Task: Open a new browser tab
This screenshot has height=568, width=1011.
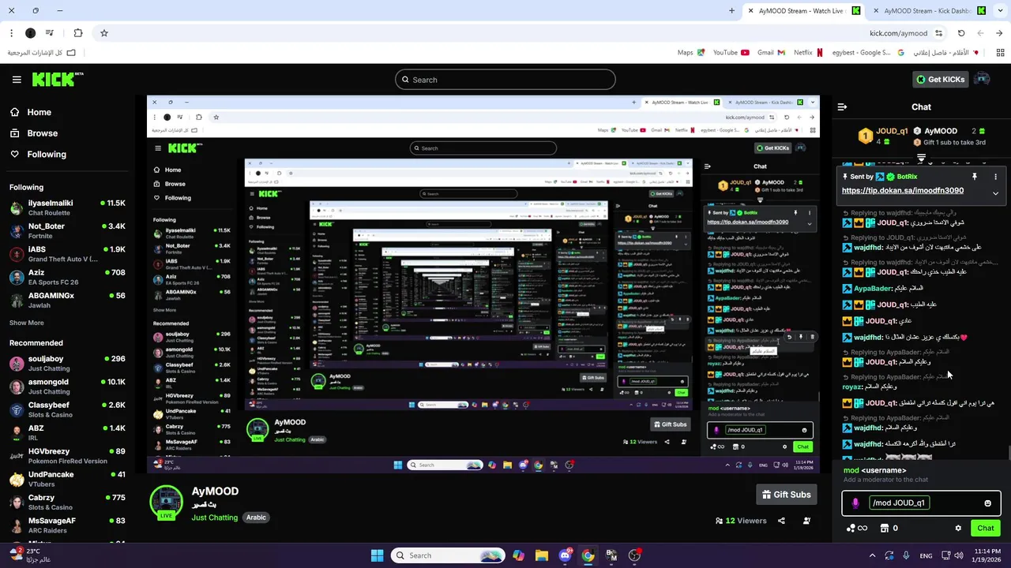Action: pos(732,11)
